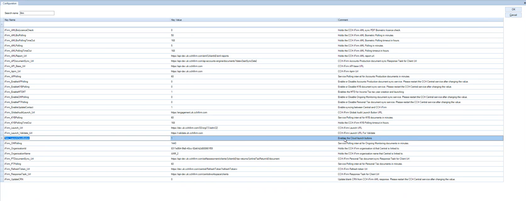This screenshot has width=526, height=201.
Task: Select iFirm_ResponseTask_Url key name
Action: (18, 174)
